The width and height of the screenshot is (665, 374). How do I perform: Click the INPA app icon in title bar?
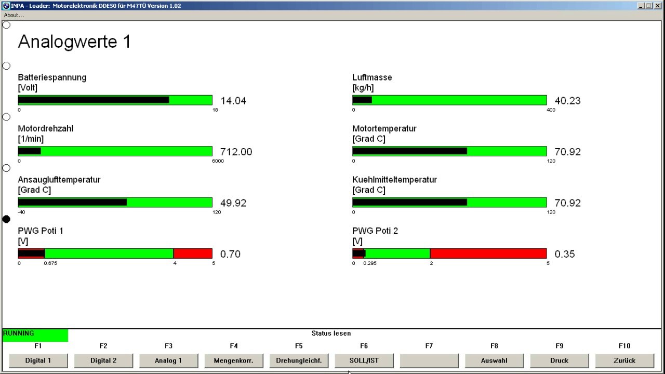6,5
